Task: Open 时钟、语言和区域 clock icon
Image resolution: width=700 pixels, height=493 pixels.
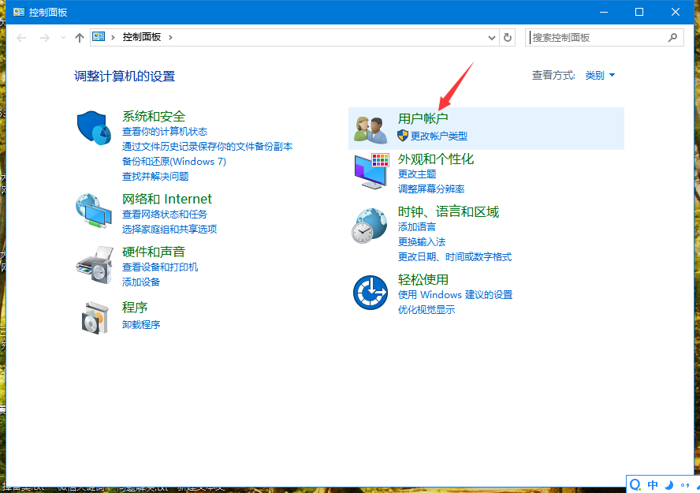Action: coord(370,226)
